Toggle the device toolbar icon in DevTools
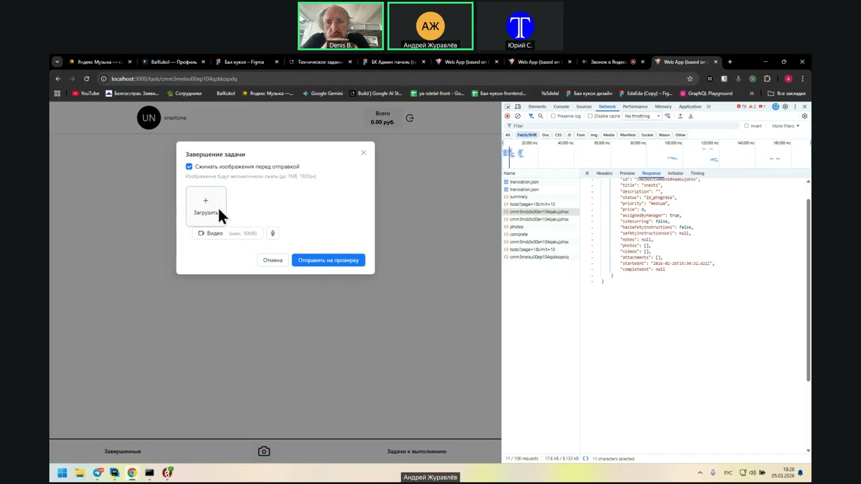Viewport: 861px width, 484px height. point(517,107)
